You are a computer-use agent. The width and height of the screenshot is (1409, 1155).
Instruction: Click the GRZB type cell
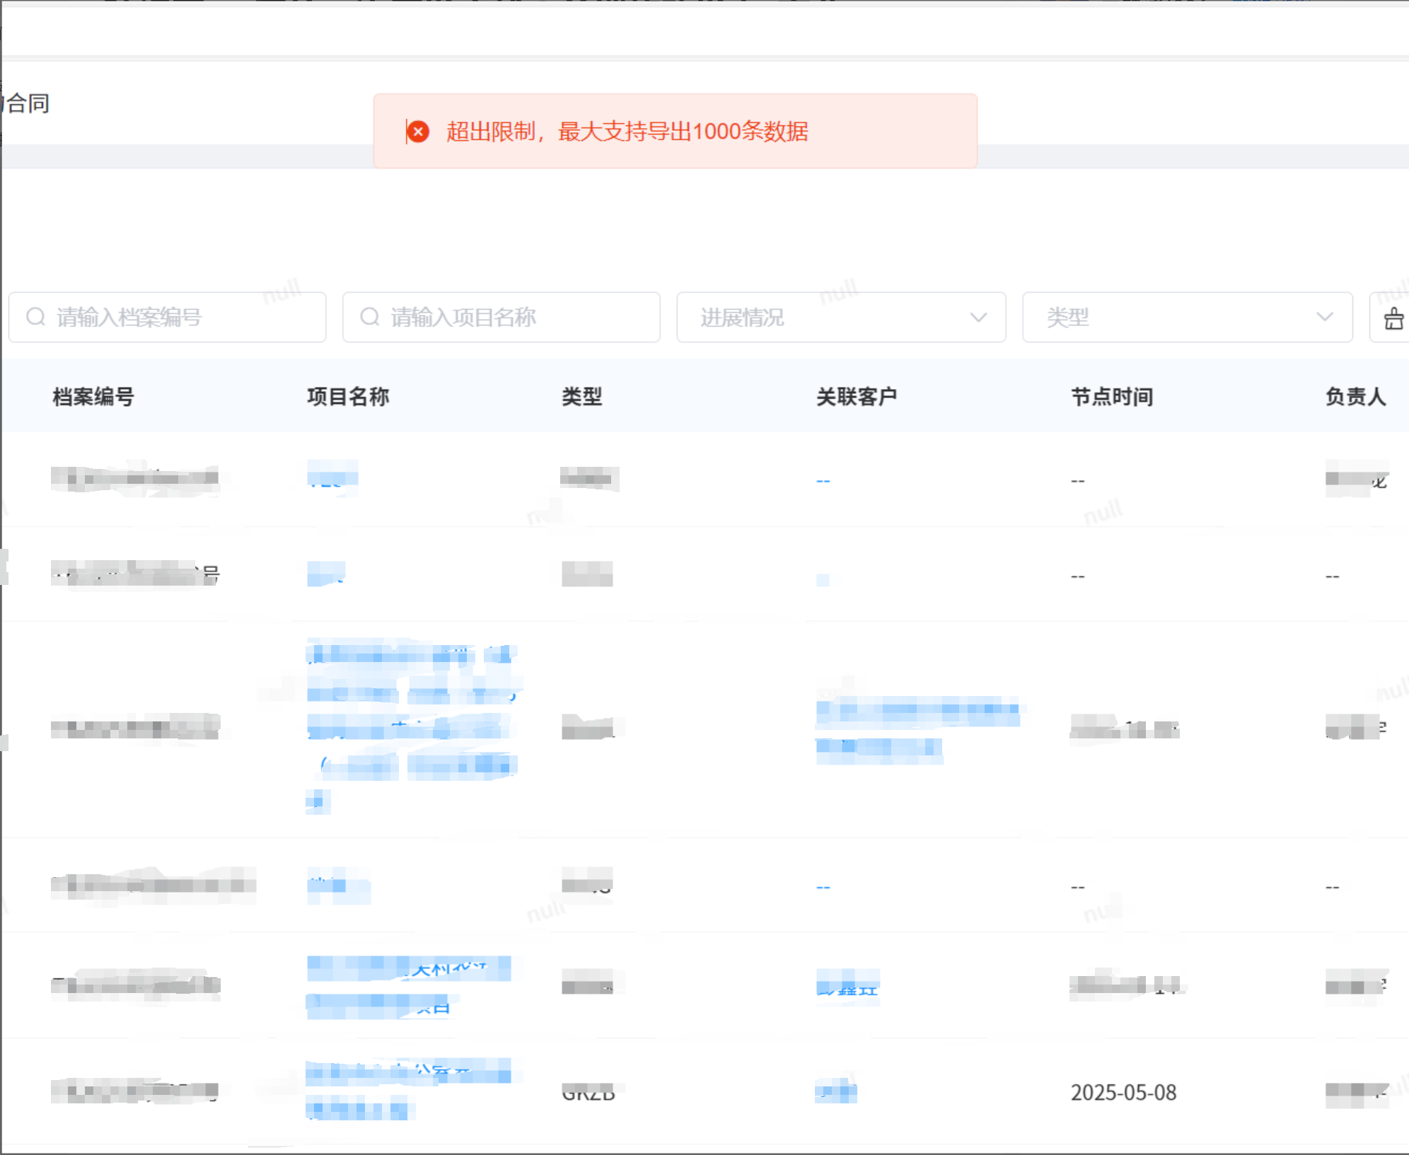[x=588, y=1093]
